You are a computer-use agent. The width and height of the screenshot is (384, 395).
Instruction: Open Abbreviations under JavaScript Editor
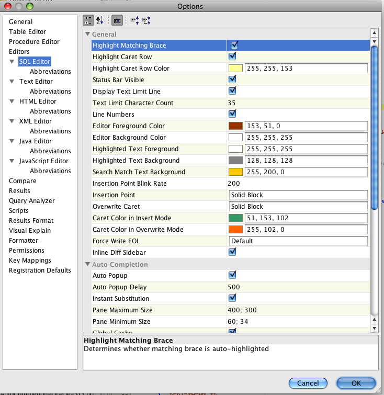pyautogui.click(x=50, y=171)
